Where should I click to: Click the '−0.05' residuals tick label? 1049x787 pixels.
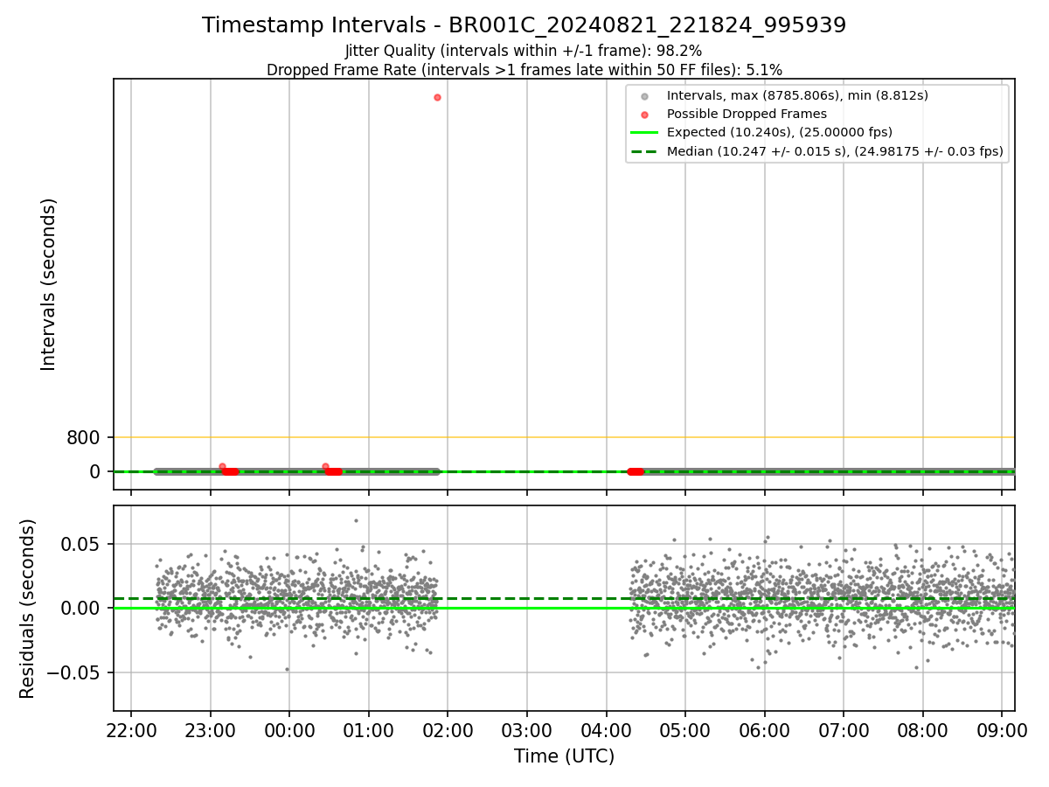[74, 672]
